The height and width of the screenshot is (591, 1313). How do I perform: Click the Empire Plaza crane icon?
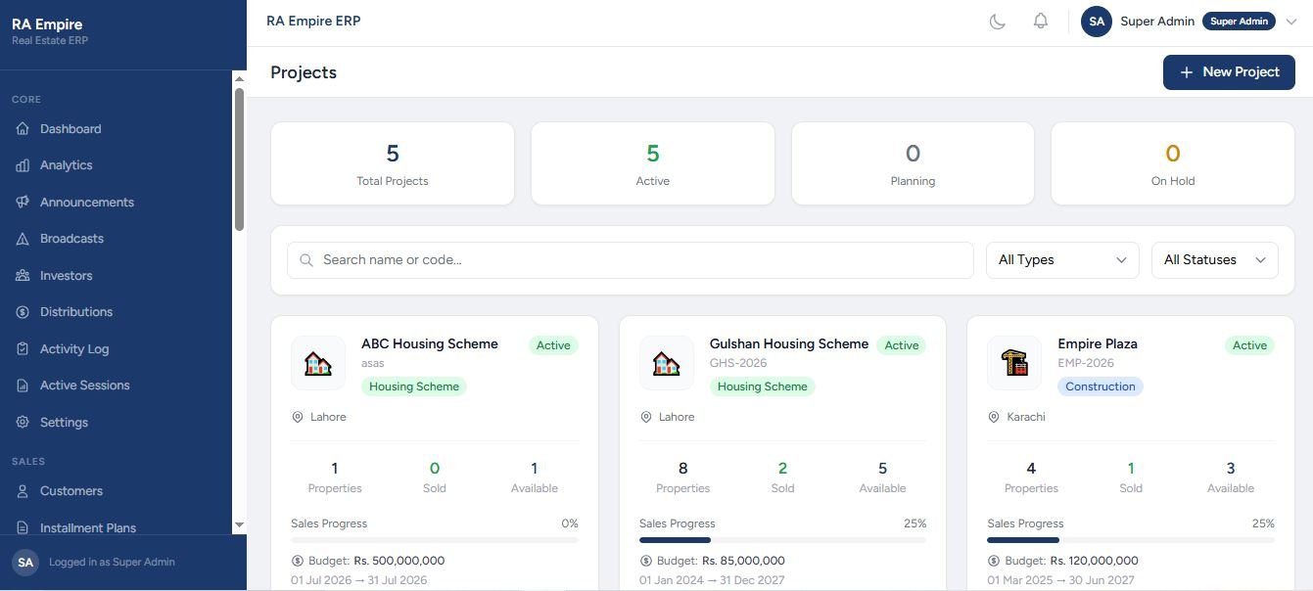tap(1014, 364)
